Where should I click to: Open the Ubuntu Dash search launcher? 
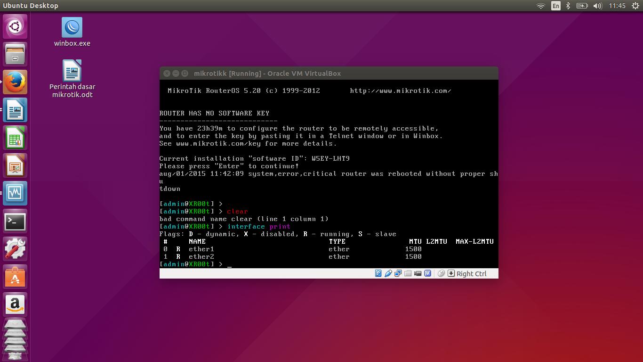[x=15, y=26]
